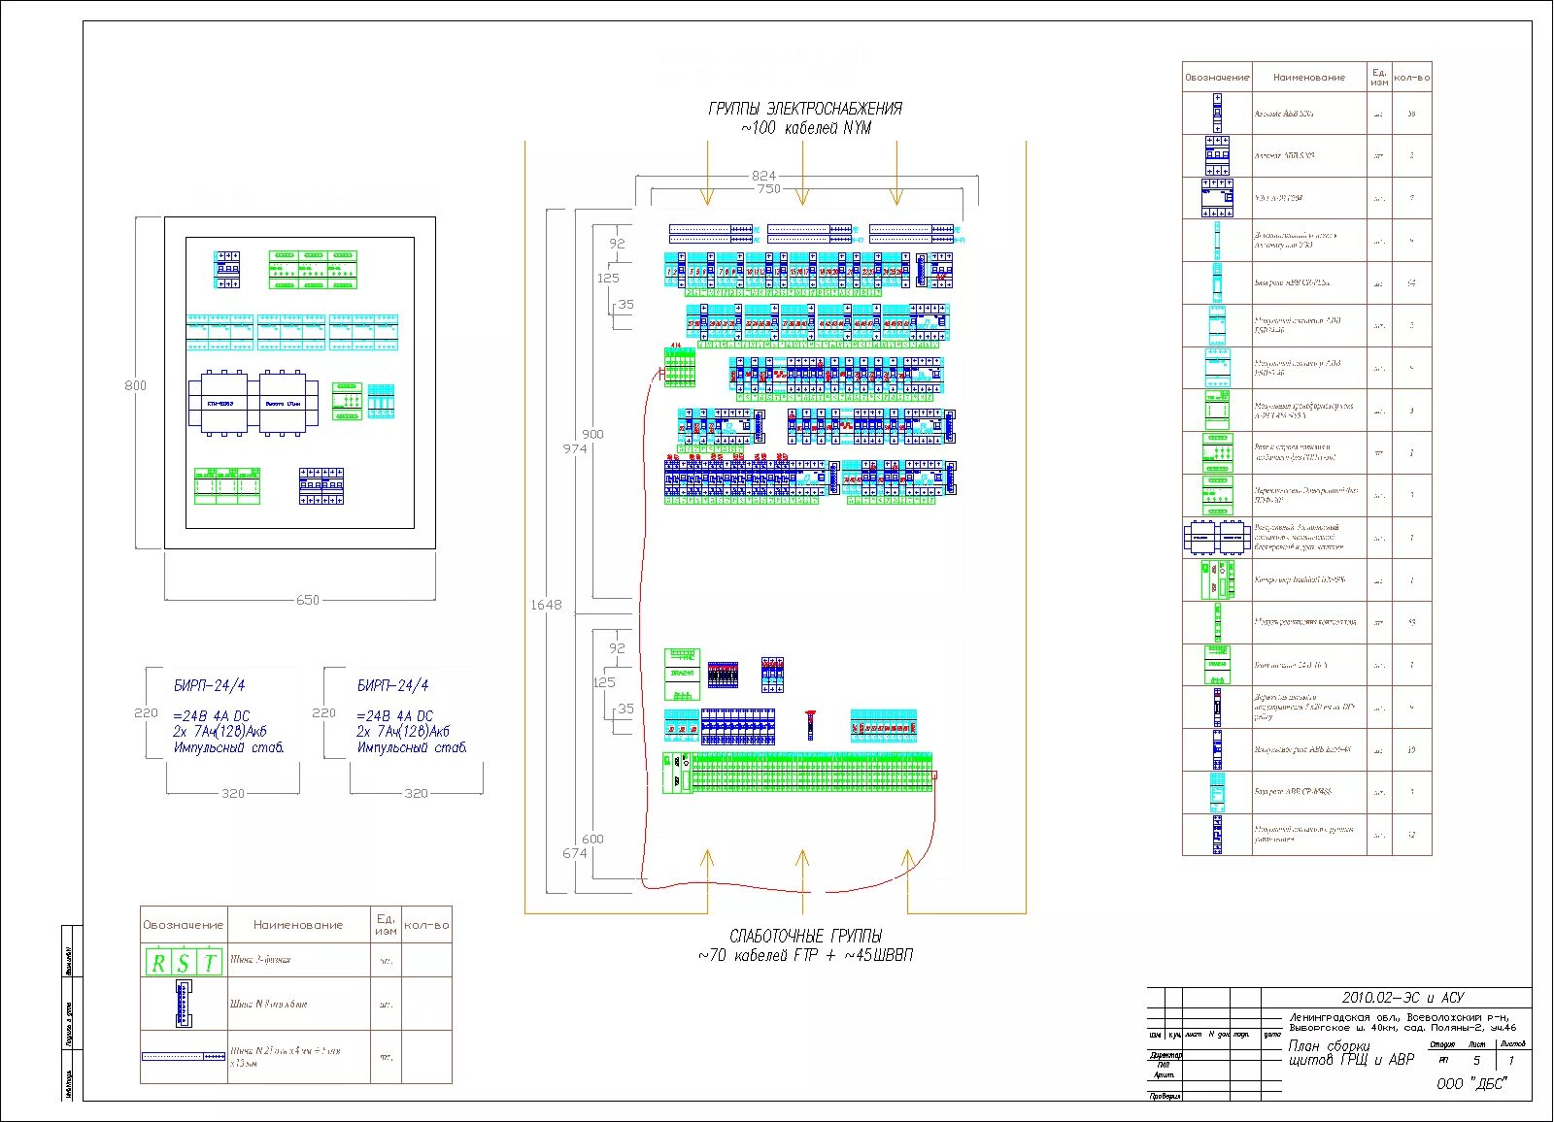
Task: Click the 'План сборки щитов ГРЩ и АВР' title
Action: (1351, 1053)
